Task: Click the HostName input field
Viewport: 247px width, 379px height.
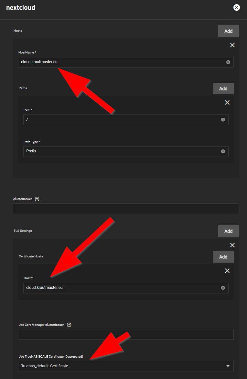Action: (x=126, y=62)
